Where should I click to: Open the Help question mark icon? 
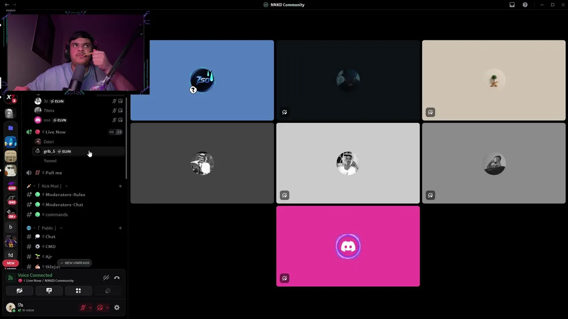[x=525, y=4]
